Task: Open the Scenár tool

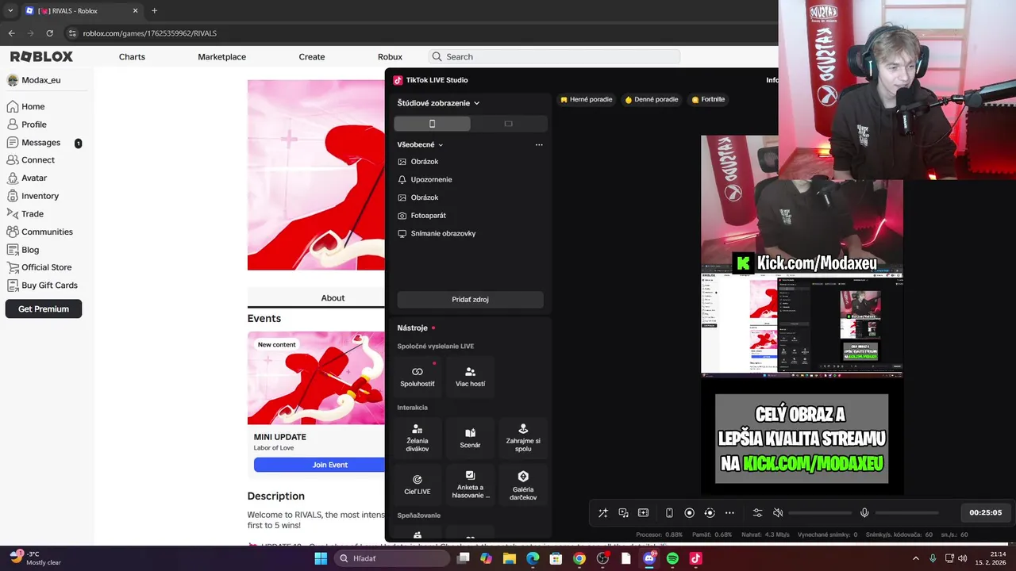Action: (x=470, y=438)
